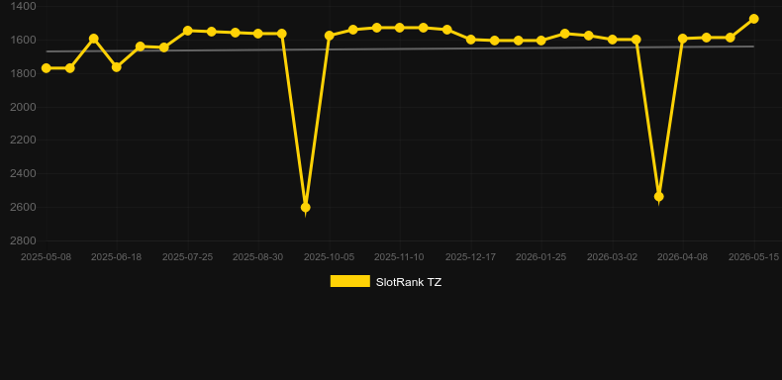Viewport: 782px width, 380px height.
Task: Click the x-axis date 2026-01-25
Action: [541, 257]
